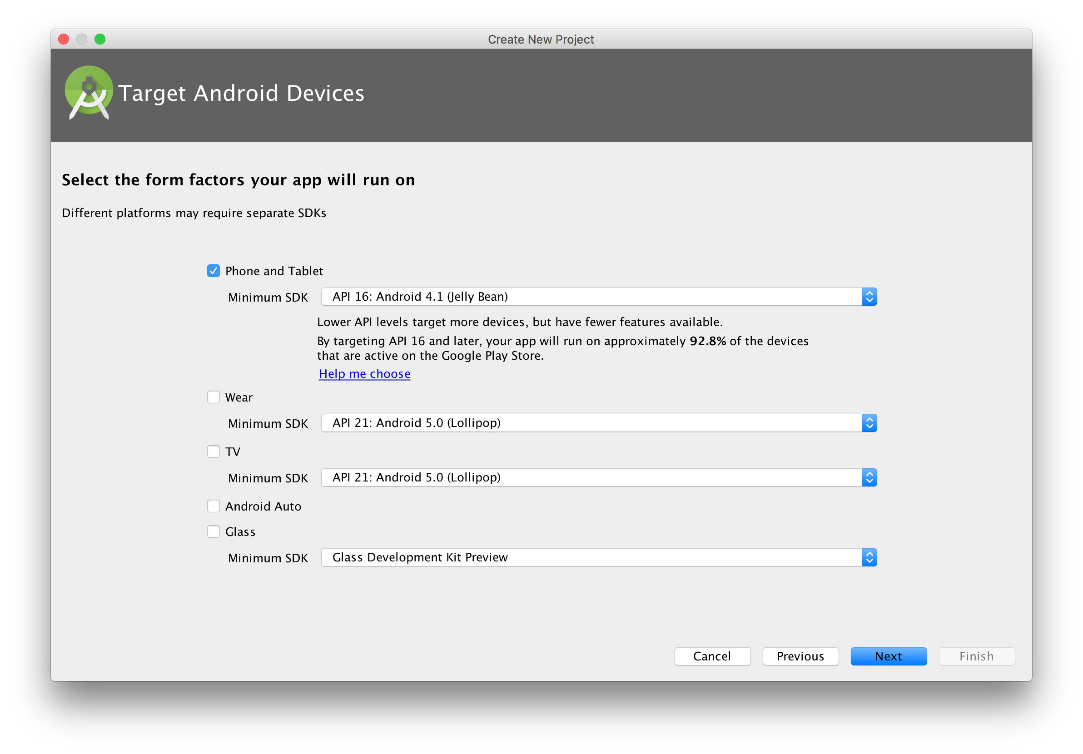Viewport: 1083px width, 754px height.
Task: Expand the Wear Minimum SDK dropdown arrows
Action: click(x=869, y=423)
